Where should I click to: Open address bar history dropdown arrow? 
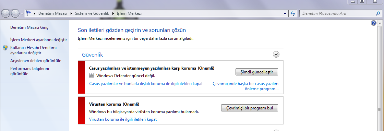click(x=285, y=14)
